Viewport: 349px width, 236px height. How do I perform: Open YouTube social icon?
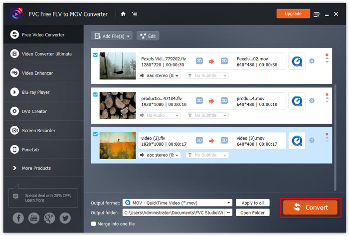pyautogui.click(x=34, y=218)
